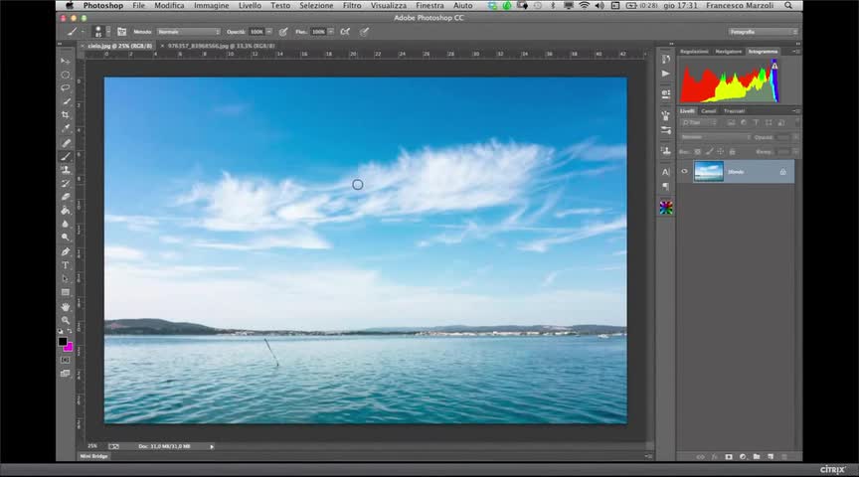
Task: Select the Pen tool
Action: [66, 251]
